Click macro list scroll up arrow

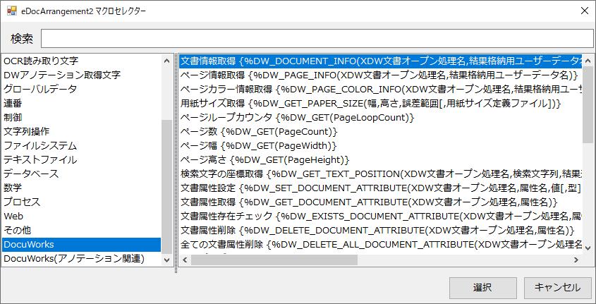(588, 61)
